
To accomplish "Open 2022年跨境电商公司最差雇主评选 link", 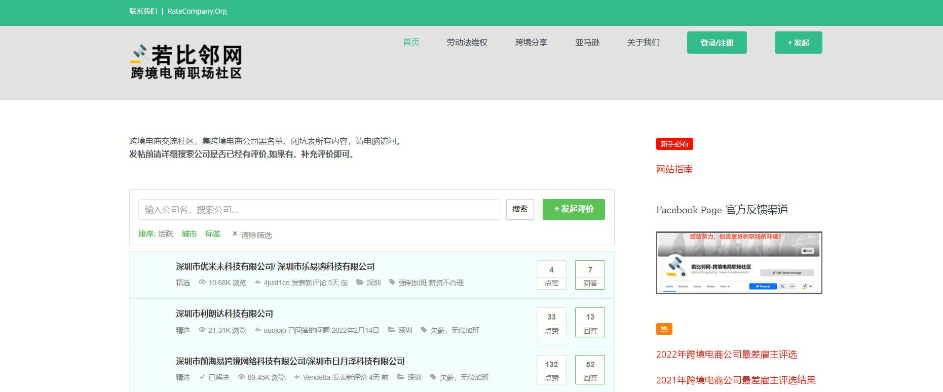I will (726, 355).
